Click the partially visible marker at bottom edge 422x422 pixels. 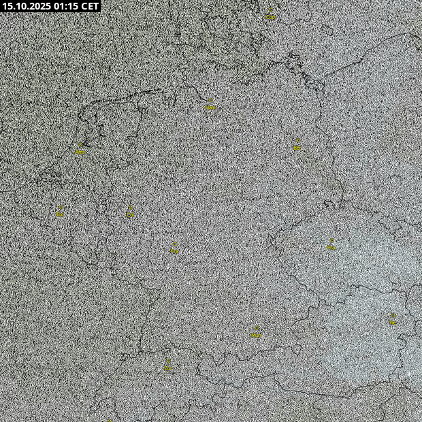point(109,420)
